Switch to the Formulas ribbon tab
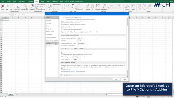Screen dimensions: 174x98 click(30, 2)
